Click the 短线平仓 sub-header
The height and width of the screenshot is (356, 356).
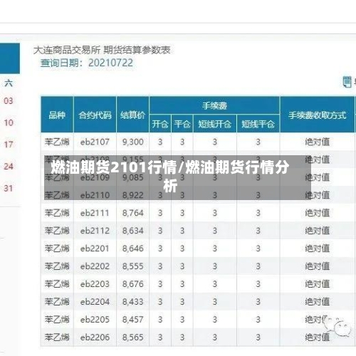(x=258, y=124)
